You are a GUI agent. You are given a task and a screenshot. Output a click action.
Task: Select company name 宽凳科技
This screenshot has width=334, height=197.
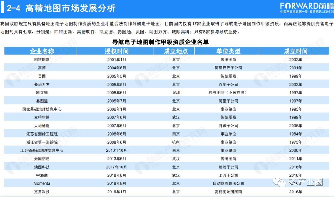click(42, 192)
